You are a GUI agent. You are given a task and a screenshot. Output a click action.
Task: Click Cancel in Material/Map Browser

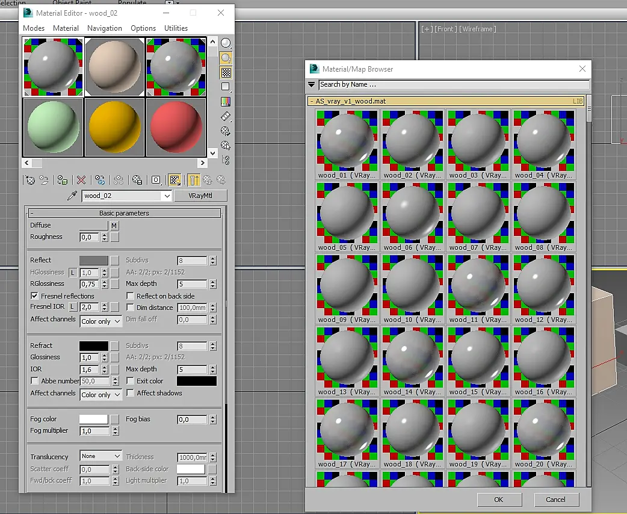[x=556, y=499]
